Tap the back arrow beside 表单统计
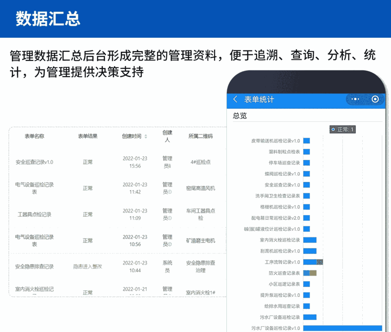 click(x=235, y=99)
